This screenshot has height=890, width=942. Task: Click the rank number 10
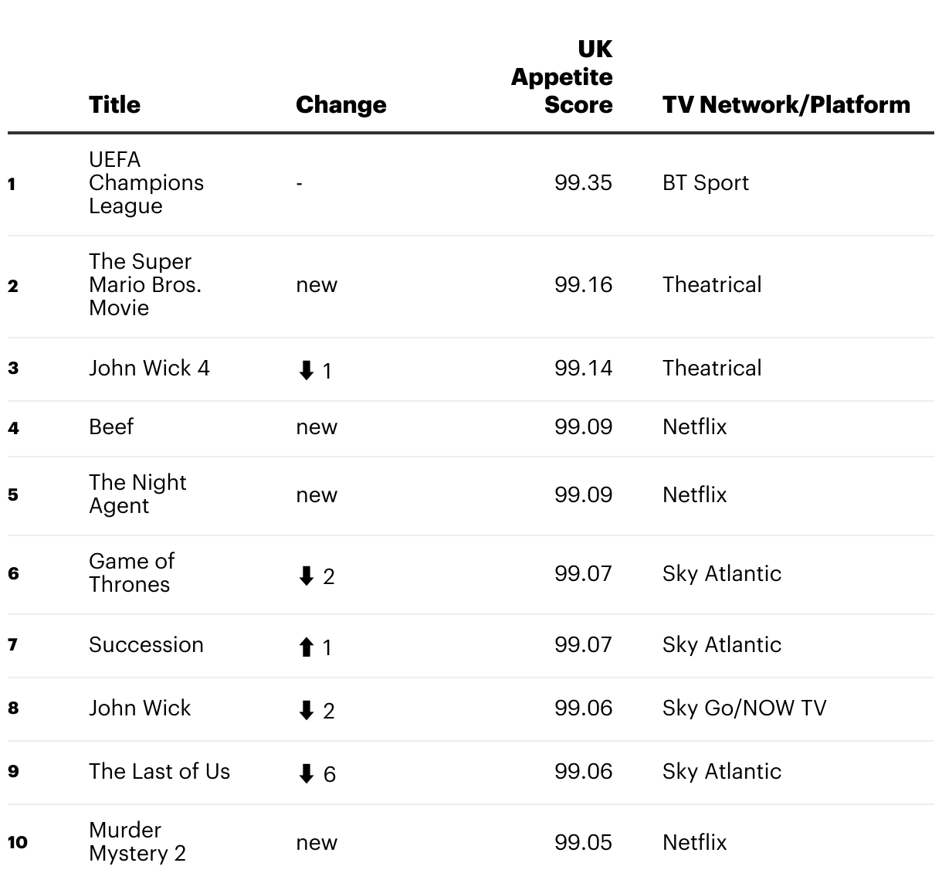pos(17,842)
